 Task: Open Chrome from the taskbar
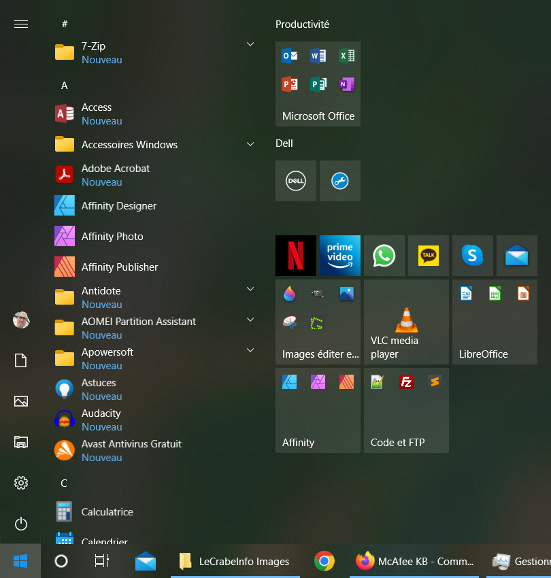point(324,561)
